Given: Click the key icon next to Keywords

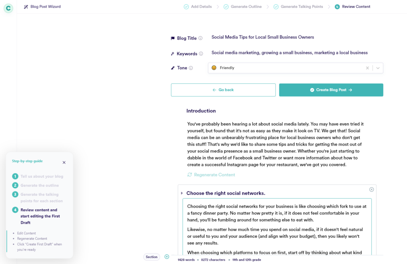Looking at the screenshot, I should click(x=172, y=53).
